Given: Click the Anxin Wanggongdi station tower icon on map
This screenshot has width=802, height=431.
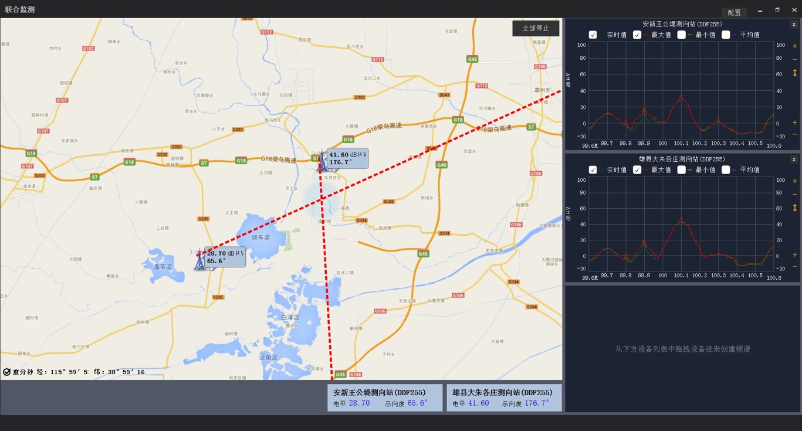Looking at the screenshot, I should coord(201,260).
